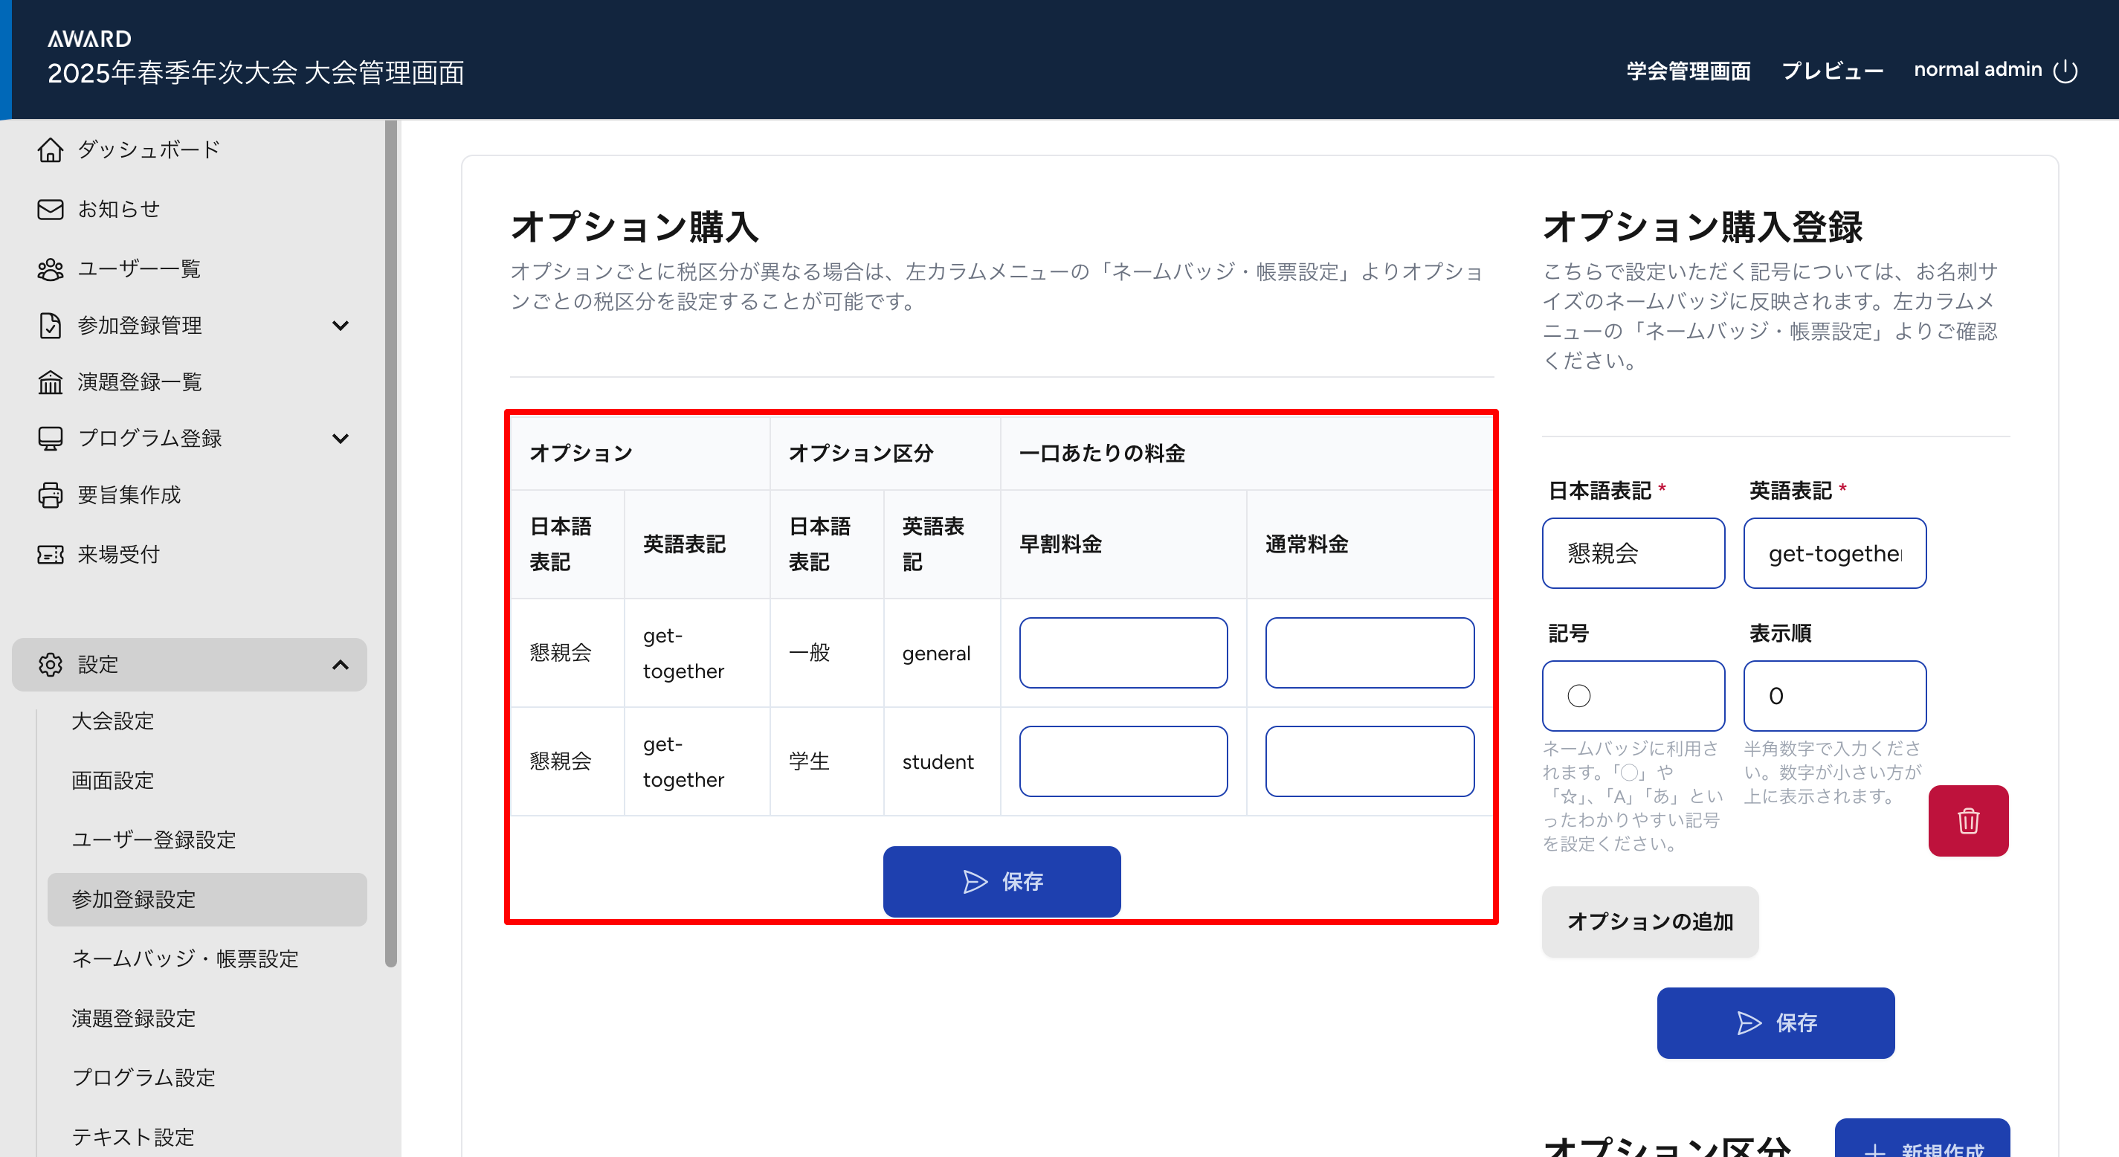Click the envelope icon for お知らせ
This screenshot has height=1157, width=2119.
pyautogui.click(x=50, y=209)
